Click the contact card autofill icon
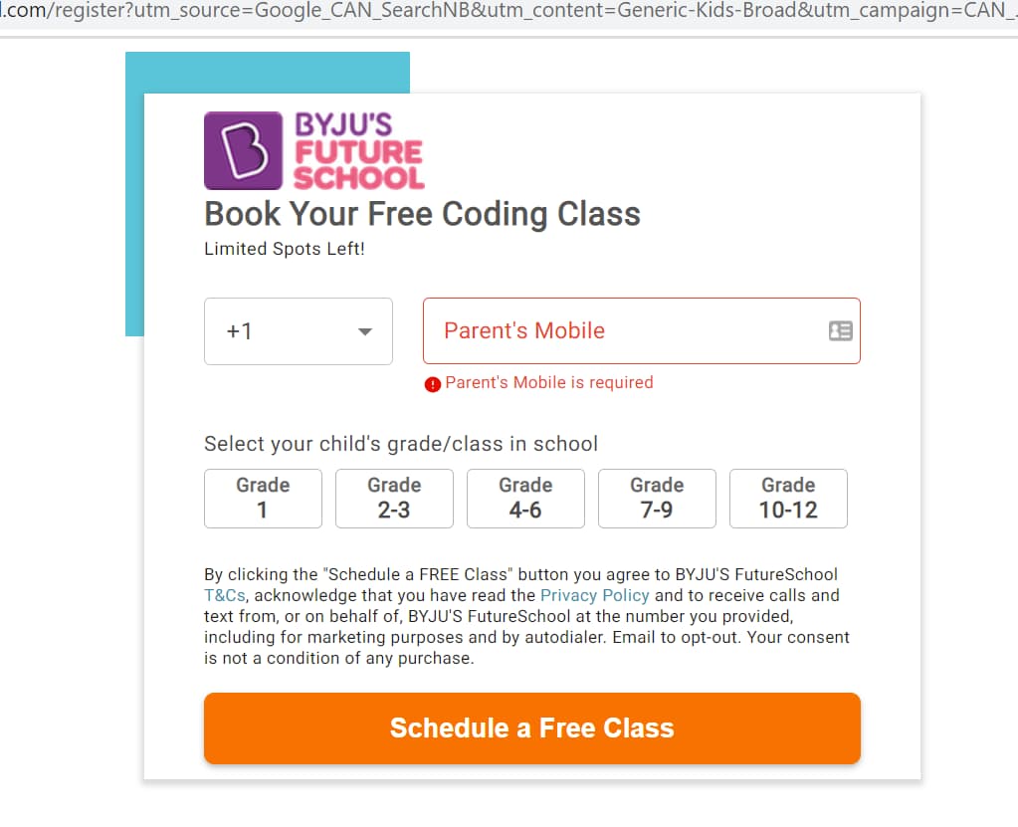The image size is (1018, 827). 840,331
